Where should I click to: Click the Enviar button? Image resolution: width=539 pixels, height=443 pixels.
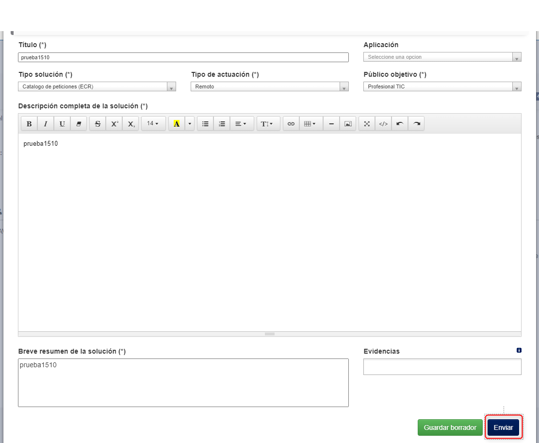[503, 427]
